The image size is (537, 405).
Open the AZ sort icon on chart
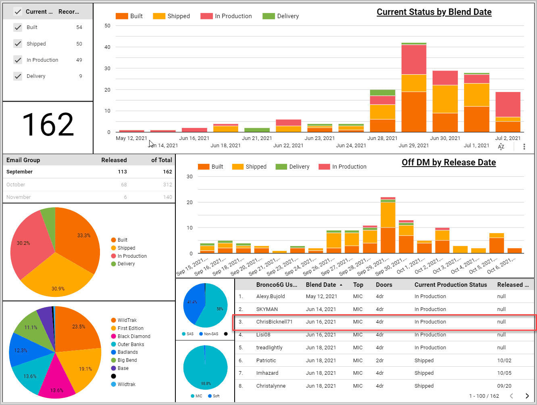[501, 147]
